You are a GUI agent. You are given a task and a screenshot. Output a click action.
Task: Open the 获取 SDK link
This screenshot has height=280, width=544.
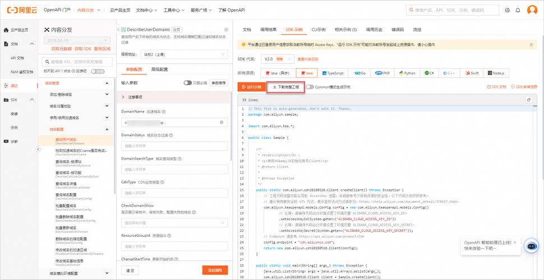pos(83,49)
